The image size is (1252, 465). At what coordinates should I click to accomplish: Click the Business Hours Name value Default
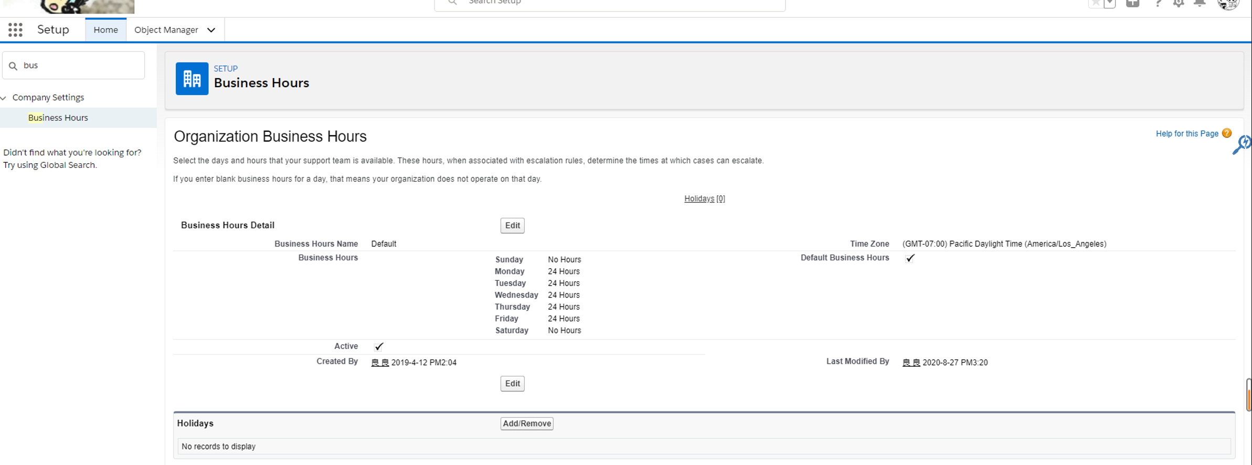[x=384, y=244]
